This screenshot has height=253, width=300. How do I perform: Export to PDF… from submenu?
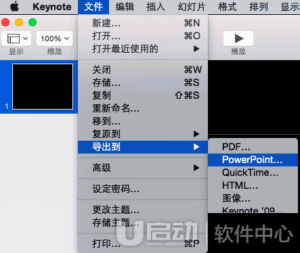[x=253, y=147]
